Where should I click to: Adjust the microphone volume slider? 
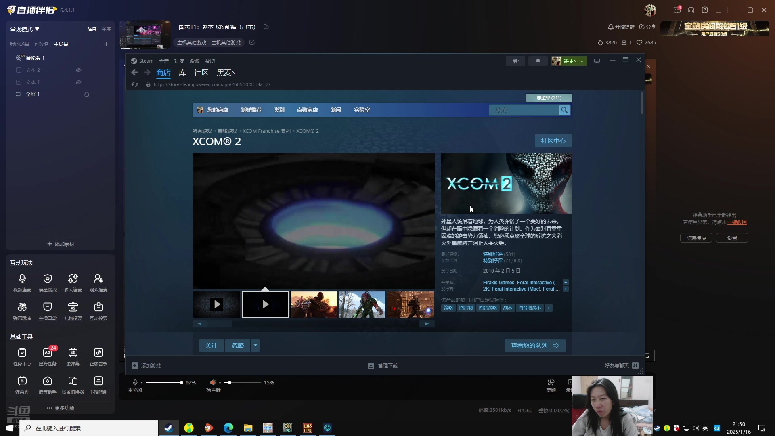click(x=164, y=382)
